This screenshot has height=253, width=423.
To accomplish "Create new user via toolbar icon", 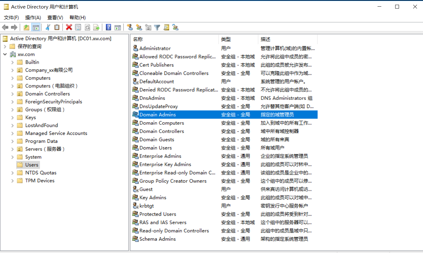I will (x=130, y=27).
